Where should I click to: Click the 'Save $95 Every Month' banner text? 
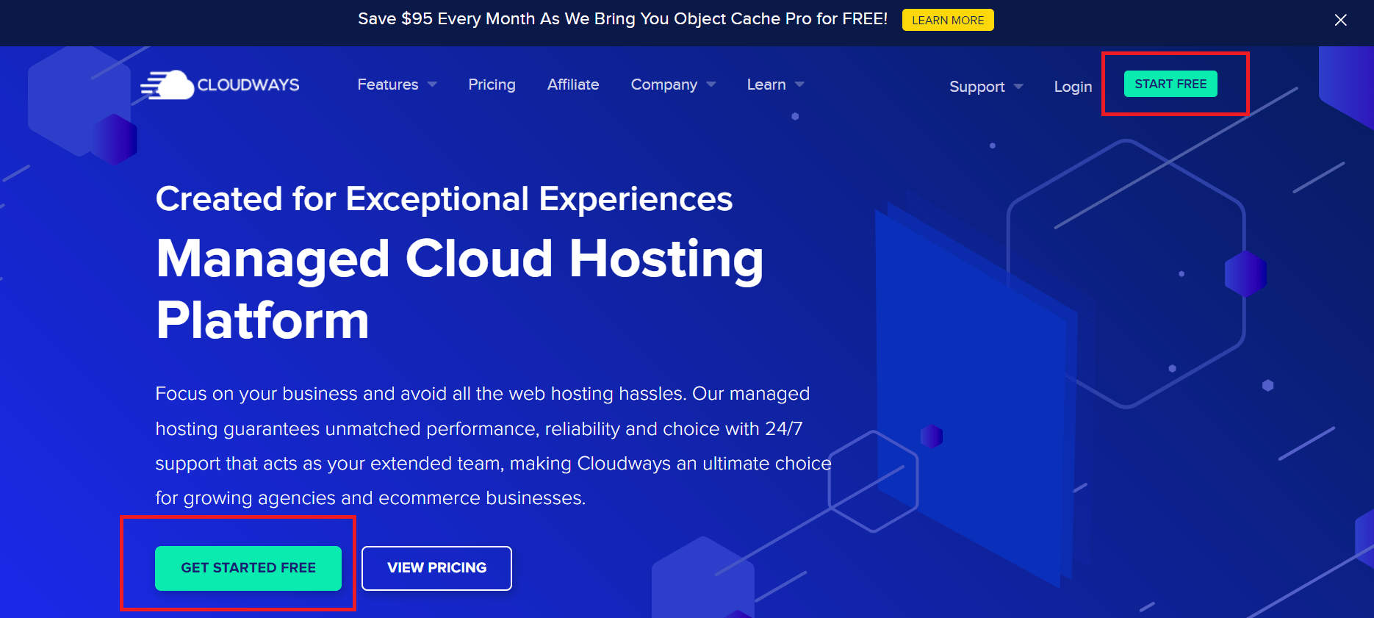[x=622, y=19]
